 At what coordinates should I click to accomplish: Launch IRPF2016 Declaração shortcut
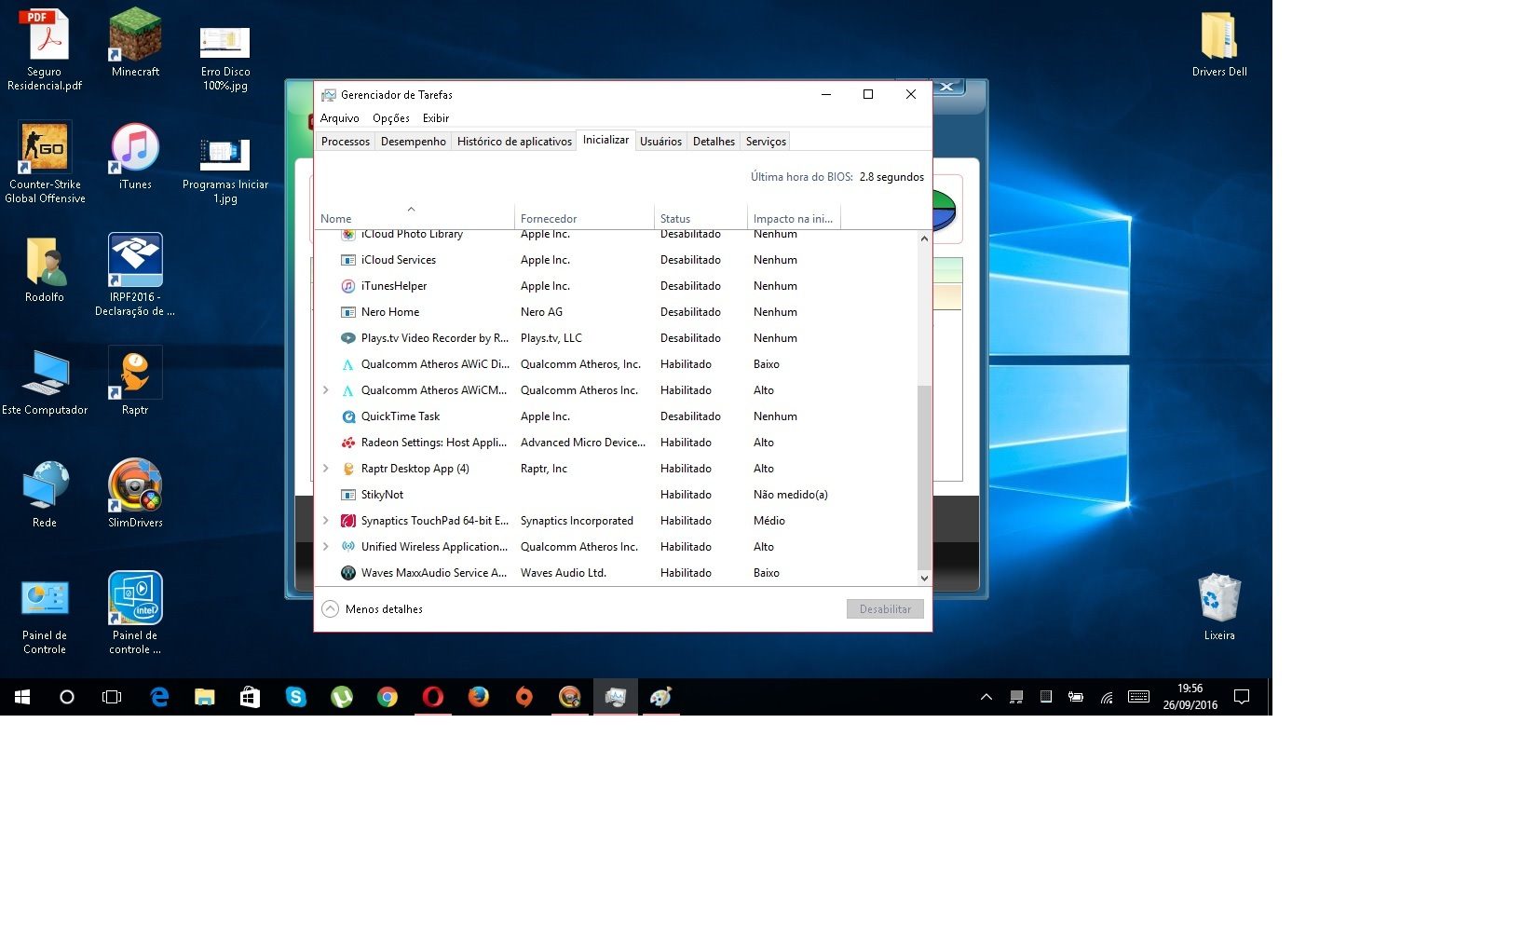coord(135,276)
